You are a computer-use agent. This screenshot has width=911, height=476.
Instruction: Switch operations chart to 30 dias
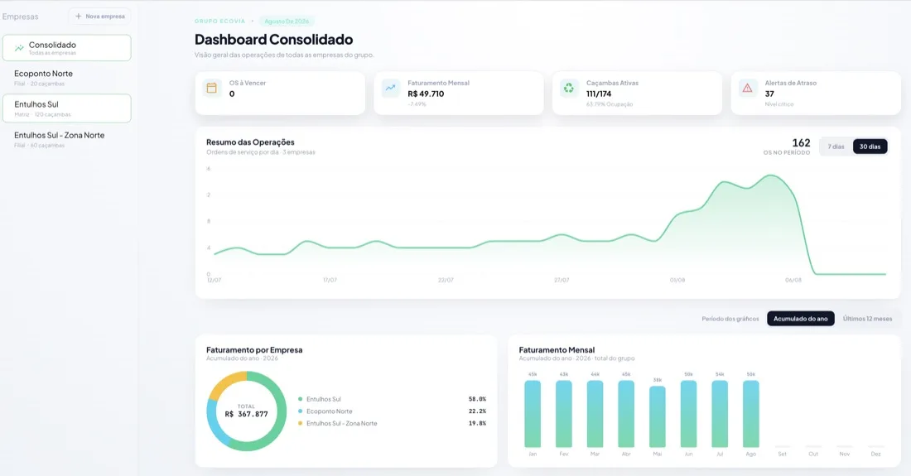click(x=870, y=147)
